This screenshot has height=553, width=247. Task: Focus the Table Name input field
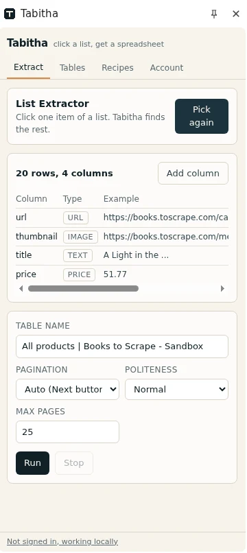click(122, 346)
